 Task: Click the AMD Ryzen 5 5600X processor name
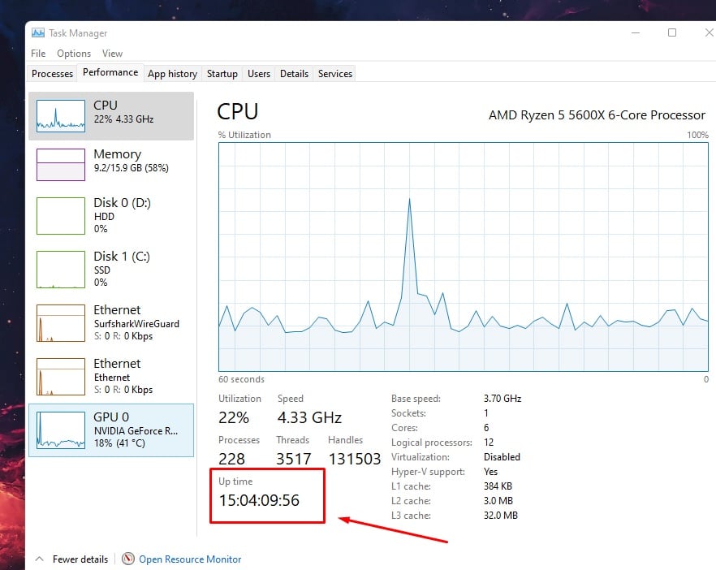(597, 115)
